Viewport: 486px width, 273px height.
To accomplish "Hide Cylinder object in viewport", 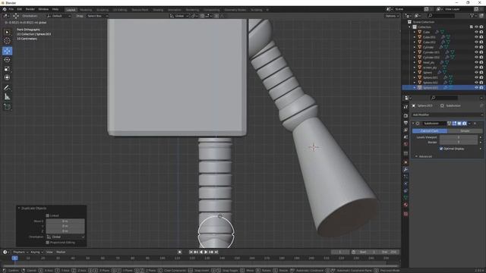I will (x=476, y=47).
